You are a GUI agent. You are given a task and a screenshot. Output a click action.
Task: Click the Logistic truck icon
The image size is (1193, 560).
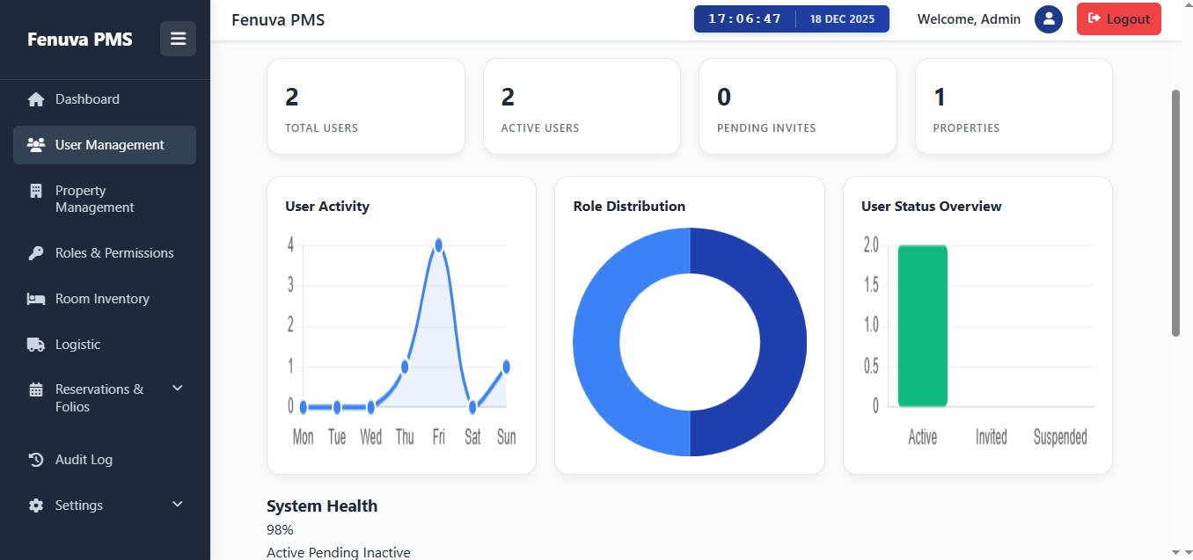tap(35, 344)
